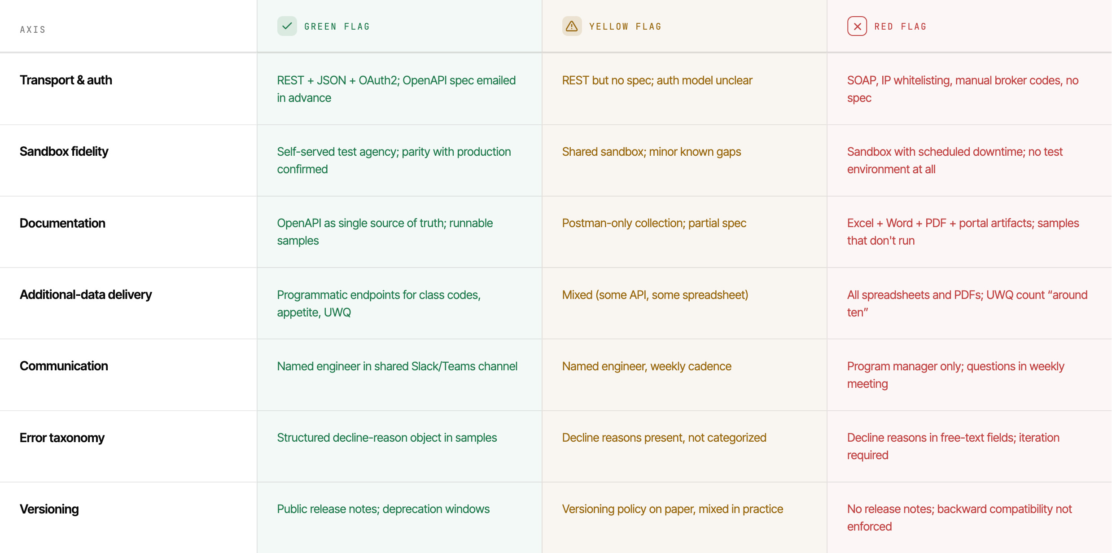The width and height of the screenshot is (1112, 553).
Task: Select the Transport & auth row label
Action: (66, 80)
